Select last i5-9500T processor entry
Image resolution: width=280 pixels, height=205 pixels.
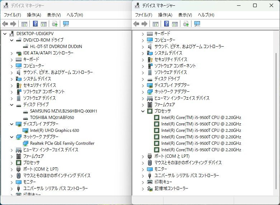[201, 150]
